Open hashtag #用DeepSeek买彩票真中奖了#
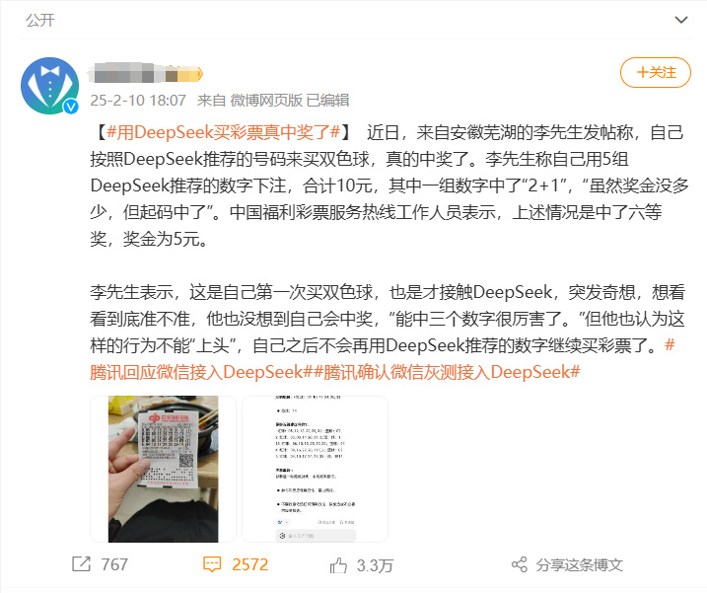Screen dimensions: 707x593 coord(223,132)
